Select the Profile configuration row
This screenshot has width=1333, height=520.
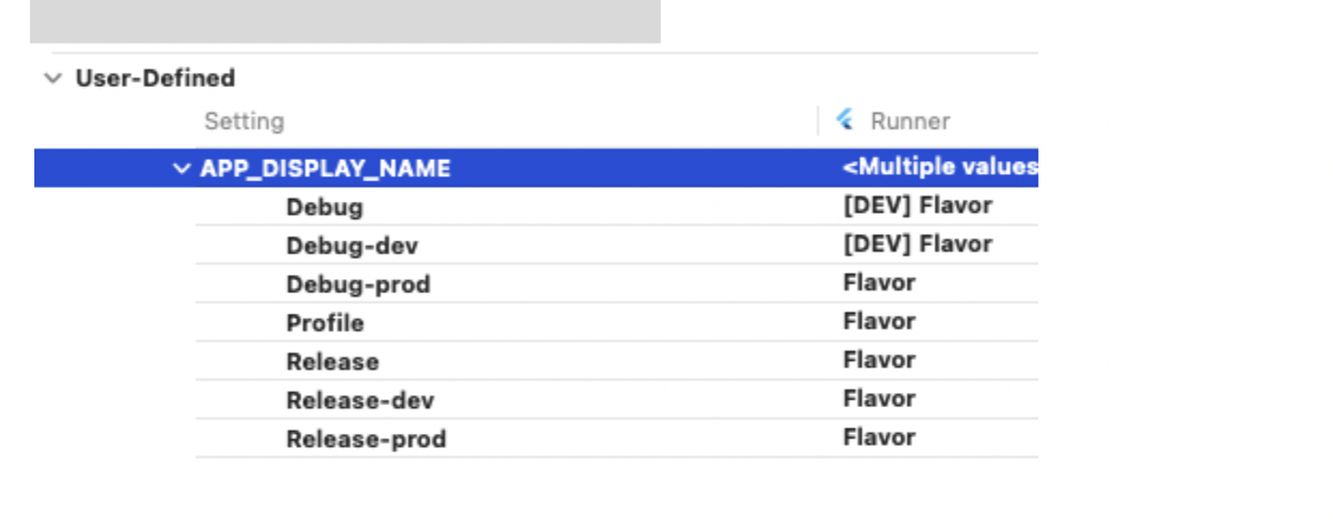pyautogui.click(x=325, y=324)
